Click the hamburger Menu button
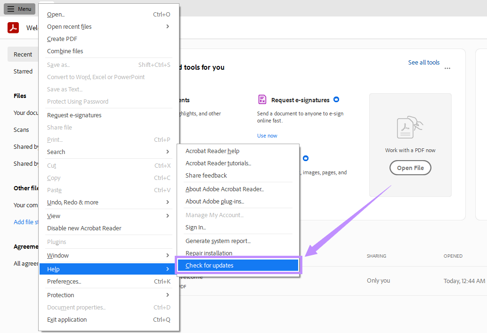 19,9
